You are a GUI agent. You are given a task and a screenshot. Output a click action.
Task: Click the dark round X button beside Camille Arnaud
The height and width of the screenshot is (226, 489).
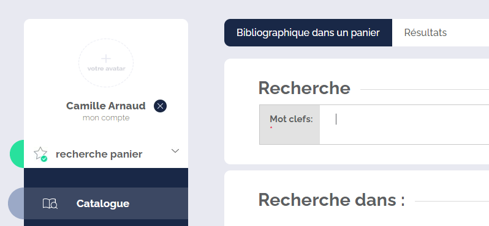tap(161, 106)
